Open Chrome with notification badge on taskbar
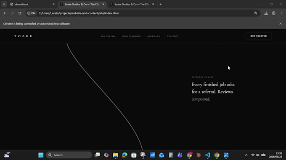The image size is (286, 160). (x=189, y=155)
